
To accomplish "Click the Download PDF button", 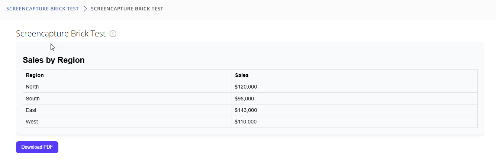I will click(x=37, y=147).
